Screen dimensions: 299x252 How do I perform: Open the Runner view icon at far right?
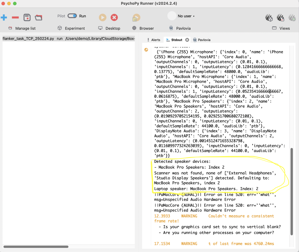coord(292,18)
